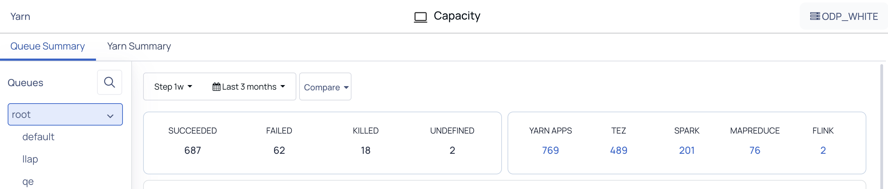Screen dimensions: 888x189
Task: Switch to the Yarn Summary tab
Action: click(139, 46)
